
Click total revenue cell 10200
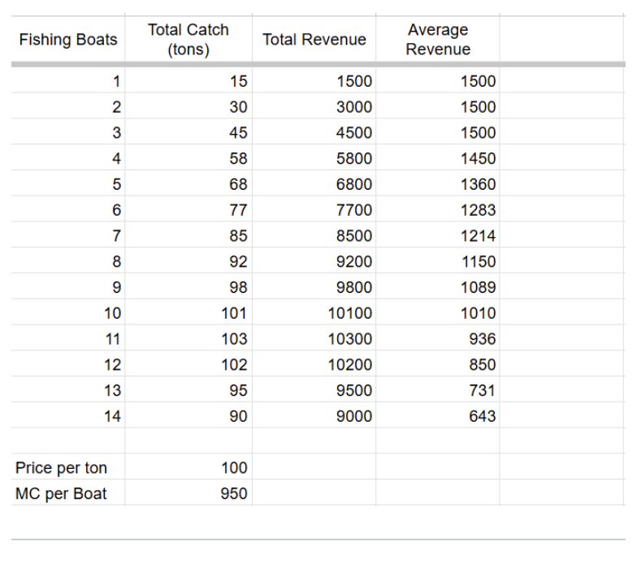pos(314,363)
